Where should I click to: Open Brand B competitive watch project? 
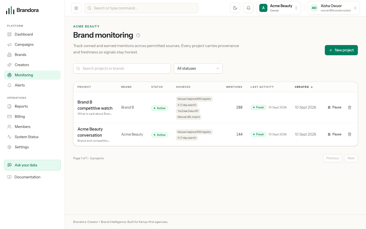[95, 105]
